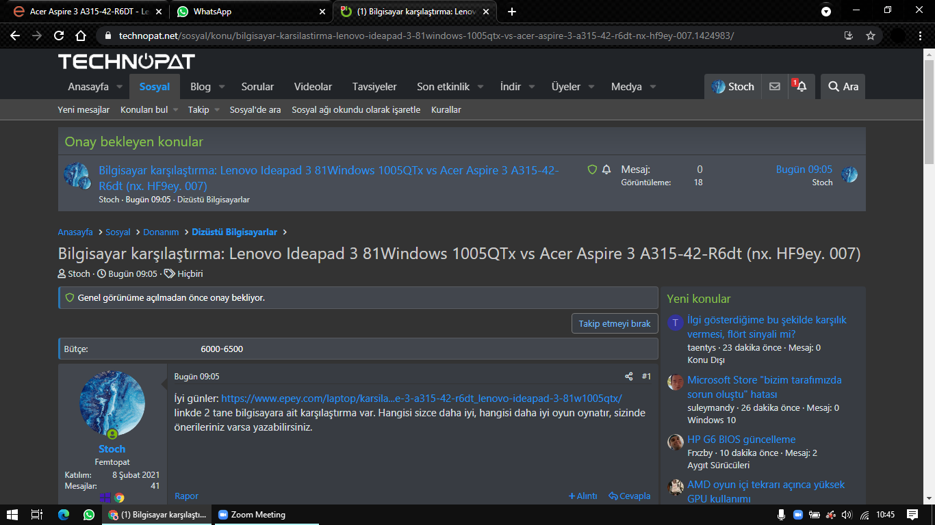
Task: Click the shield approval icon on pending topic
Action: click(x=593, y=170)
